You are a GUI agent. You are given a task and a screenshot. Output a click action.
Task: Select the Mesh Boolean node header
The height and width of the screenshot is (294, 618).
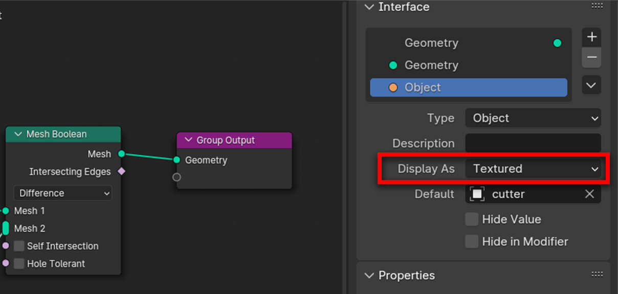pos(63,134)
